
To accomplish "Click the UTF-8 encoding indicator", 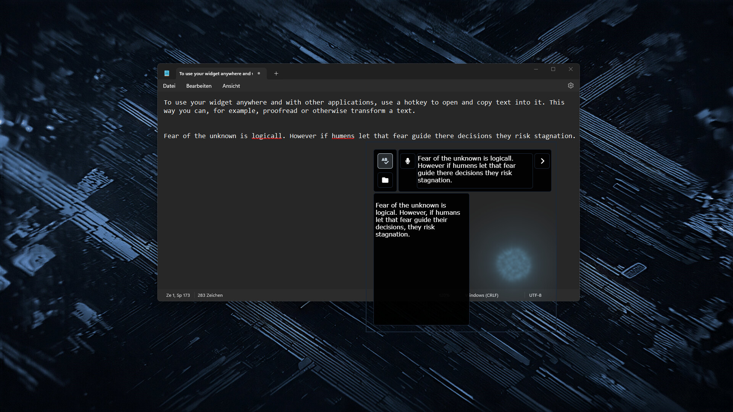I will (x=536, y=295).
